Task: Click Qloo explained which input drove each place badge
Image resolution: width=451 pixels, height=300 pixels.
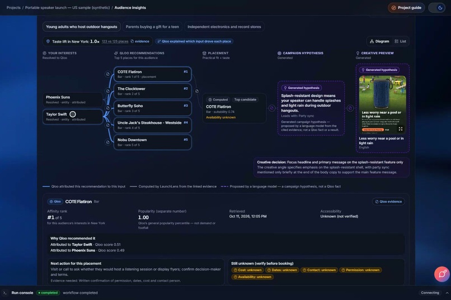Action: pyautogui.click(x=194, y=41)
